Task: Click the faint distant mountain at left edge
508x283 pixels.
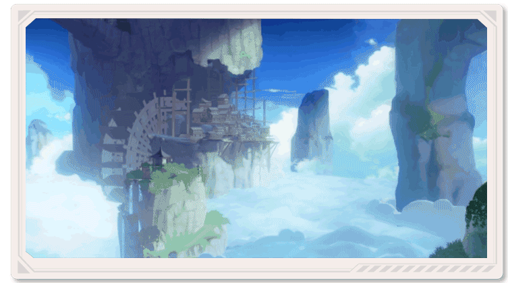Action: click(x=37, y=136)
